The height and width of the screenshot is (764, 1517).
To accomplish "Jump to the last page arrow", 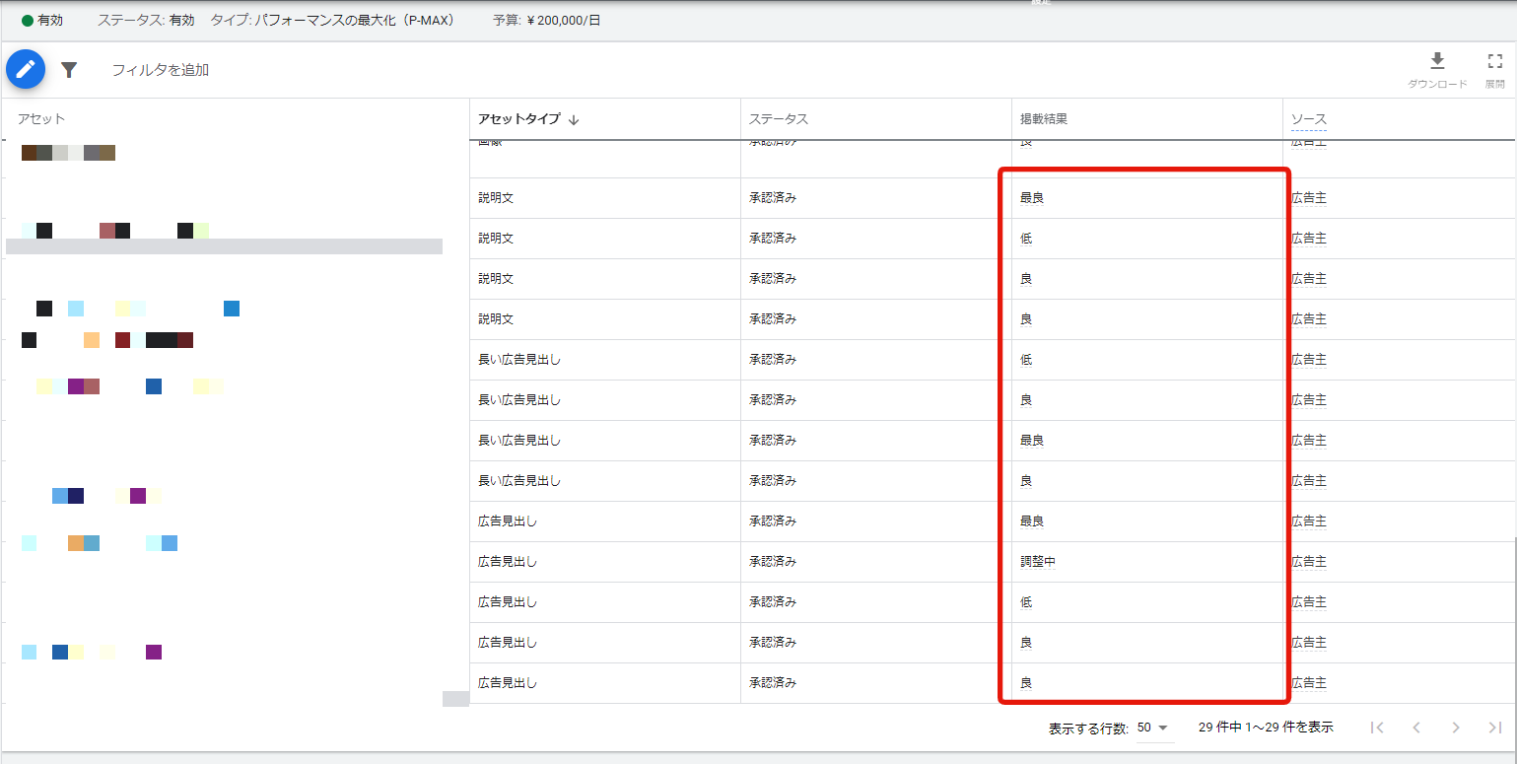I will pos(1494,728).
